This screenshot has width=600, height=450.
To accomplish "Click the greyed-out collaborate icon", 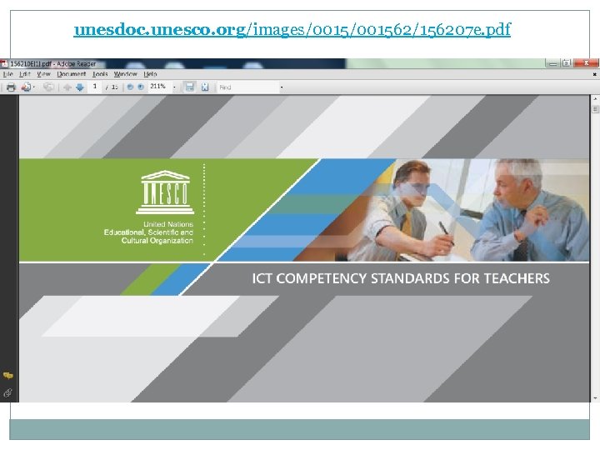I will pos(48,87).
